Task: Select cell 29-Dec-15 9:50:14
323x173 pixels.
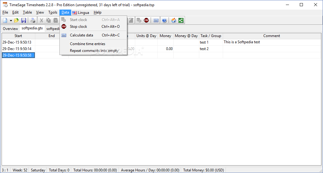Action: (x=18, y=49)
